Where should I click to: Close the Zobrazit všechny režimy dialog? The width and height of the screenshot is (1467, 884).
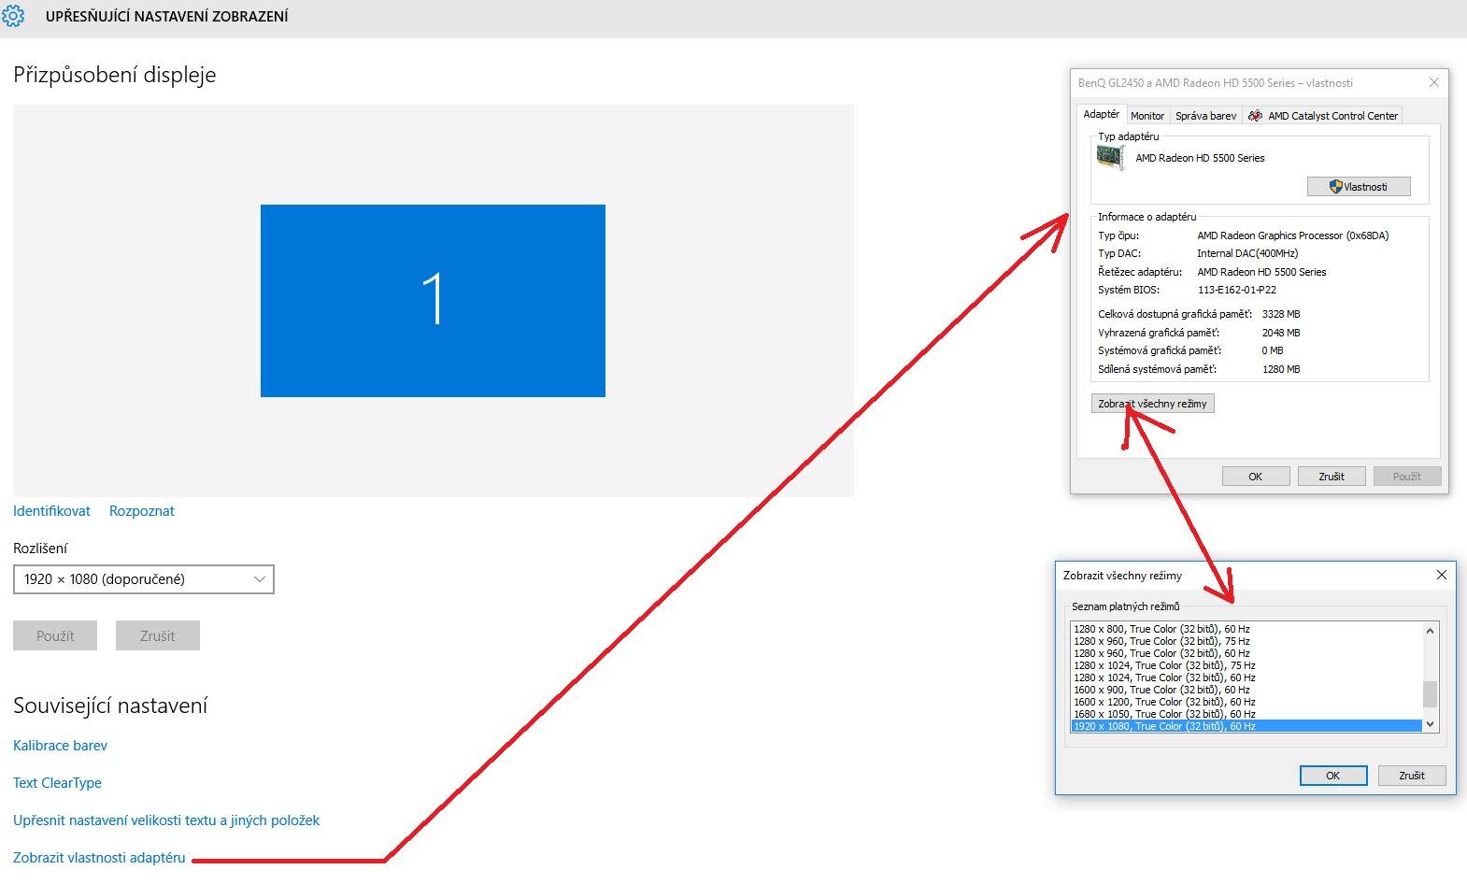click(x=1442, y=575)
